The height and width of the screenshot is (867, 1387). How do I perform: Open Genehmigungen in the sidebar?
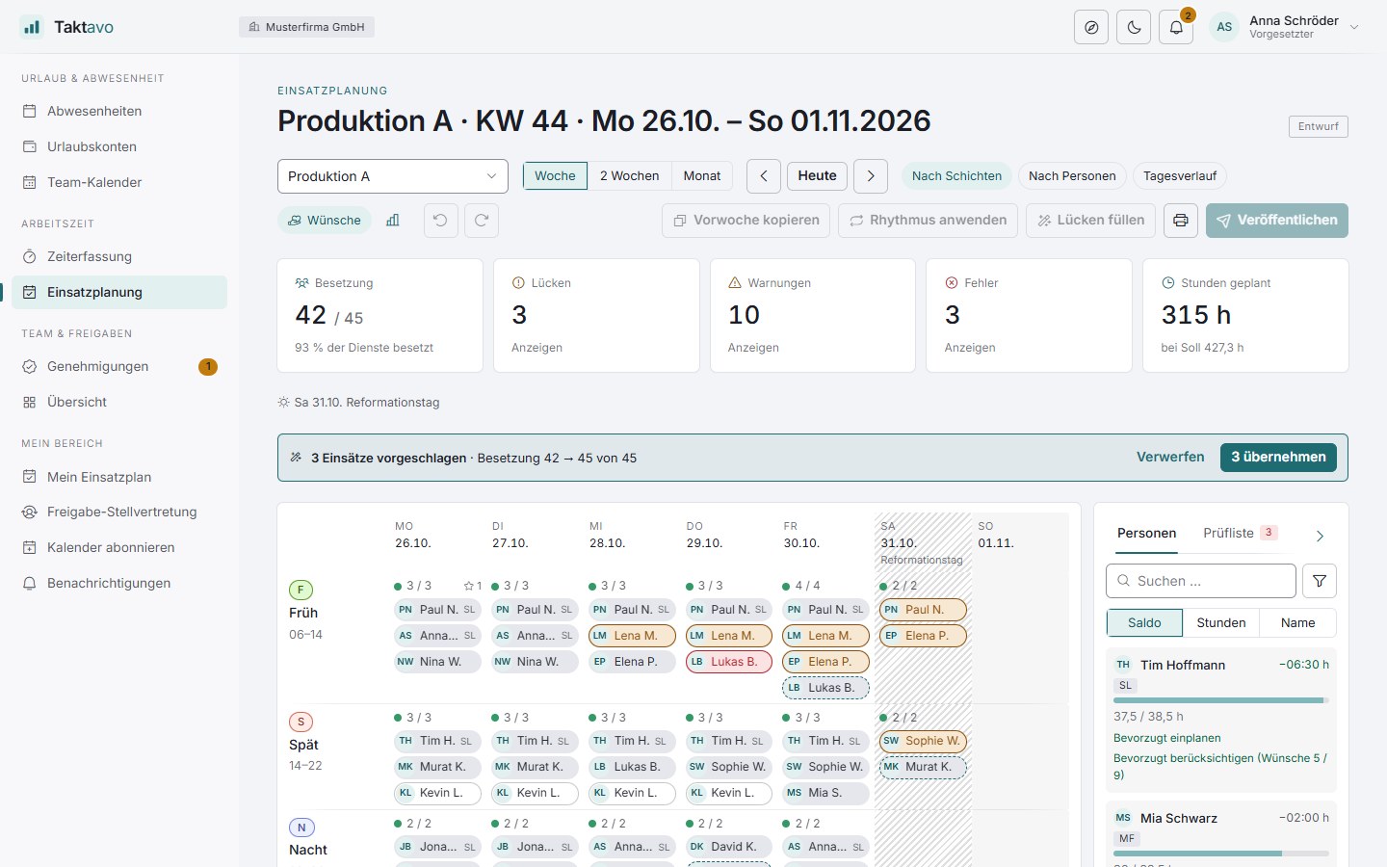click(x=119, y=366)
